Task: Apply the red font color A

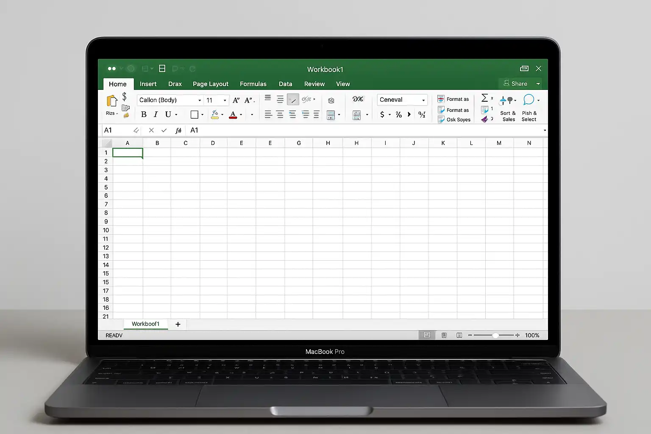Action: tap(233, 114)
